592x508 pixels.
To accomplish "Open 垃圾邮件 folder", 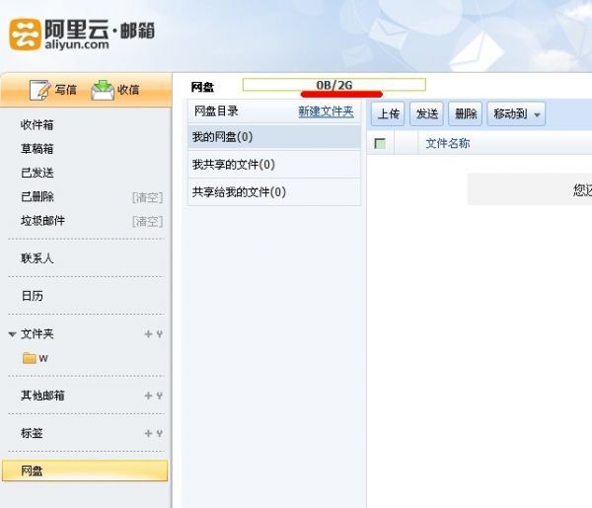I will [42, 220].
